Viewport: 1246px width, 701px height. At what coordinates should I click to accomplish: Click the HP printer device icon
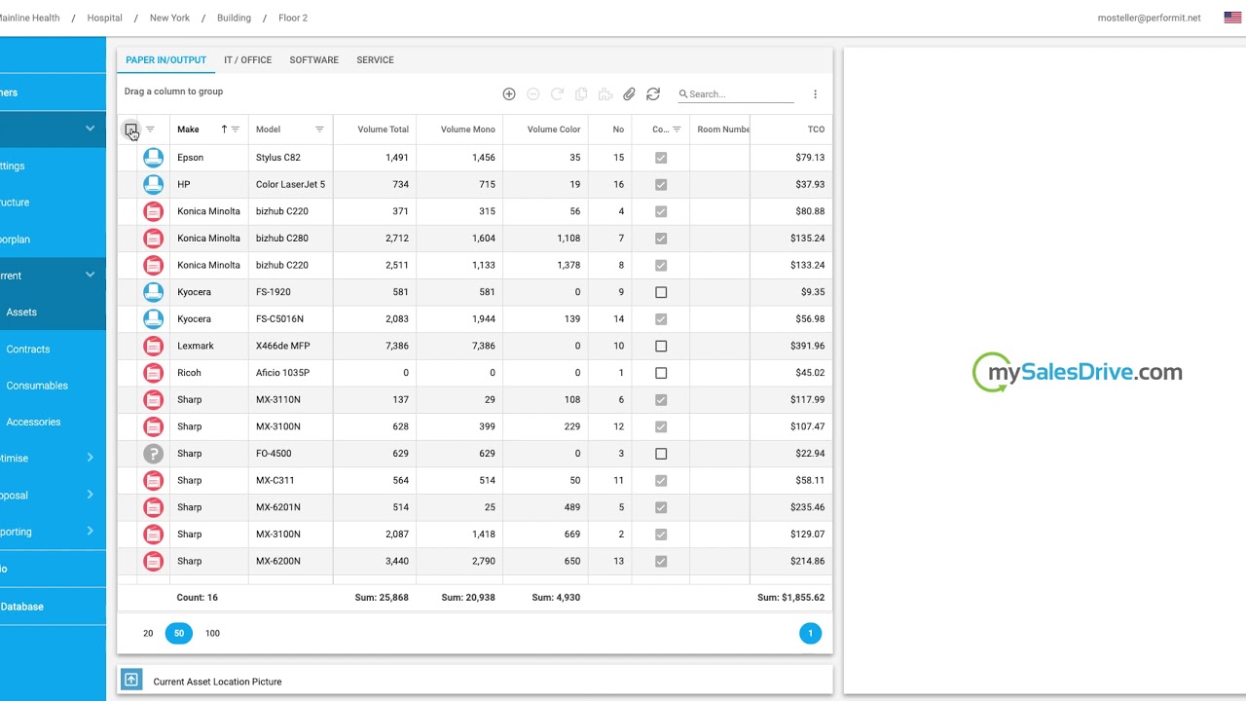153,184
